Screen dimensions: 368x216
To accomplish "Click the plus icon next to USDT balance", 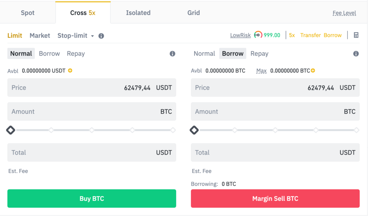I will (x=71, y=71).
